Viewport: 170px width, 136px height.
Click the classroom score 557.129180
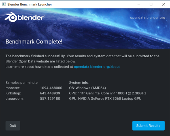(x=50, y=99)
